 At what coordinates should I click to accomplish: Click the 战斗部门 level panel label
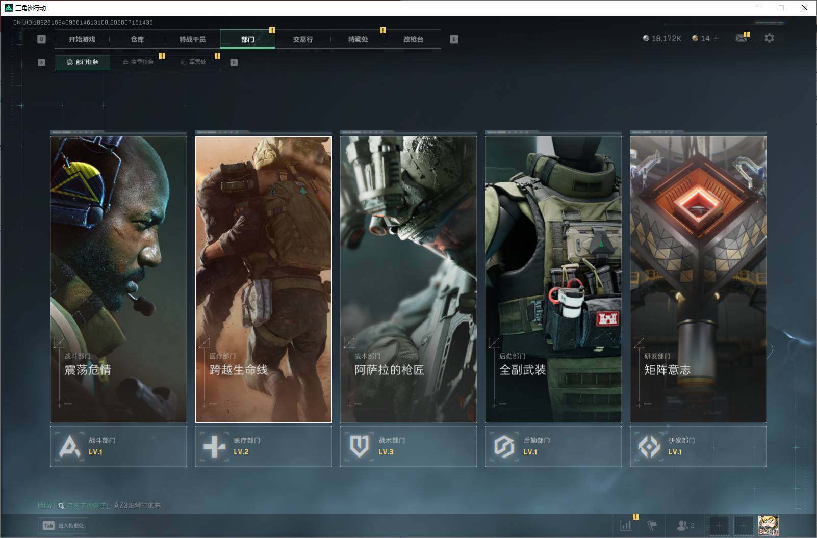[102, 440]
